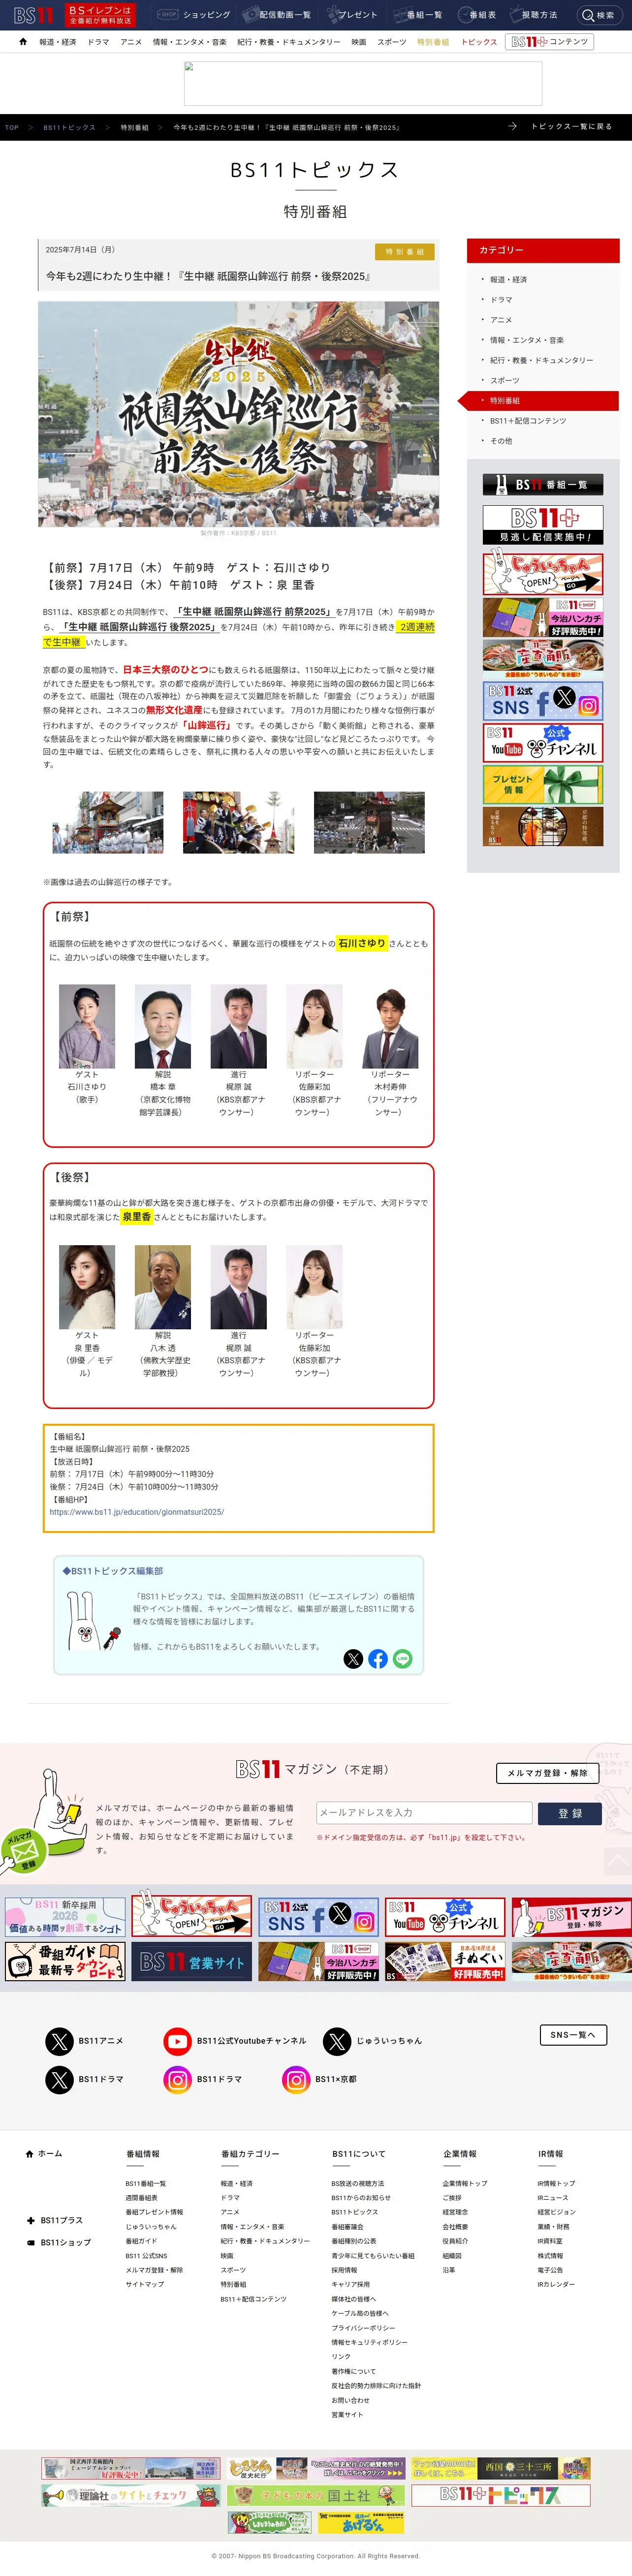Open 視聴方法 in top header

pos(535,15)
